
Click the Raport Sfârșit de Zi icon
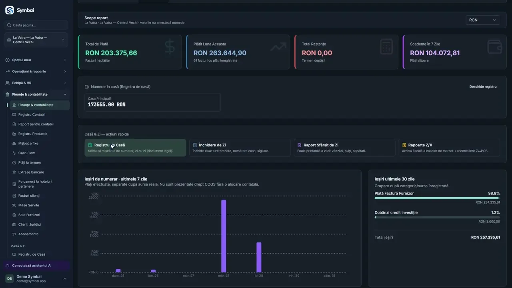300,145
